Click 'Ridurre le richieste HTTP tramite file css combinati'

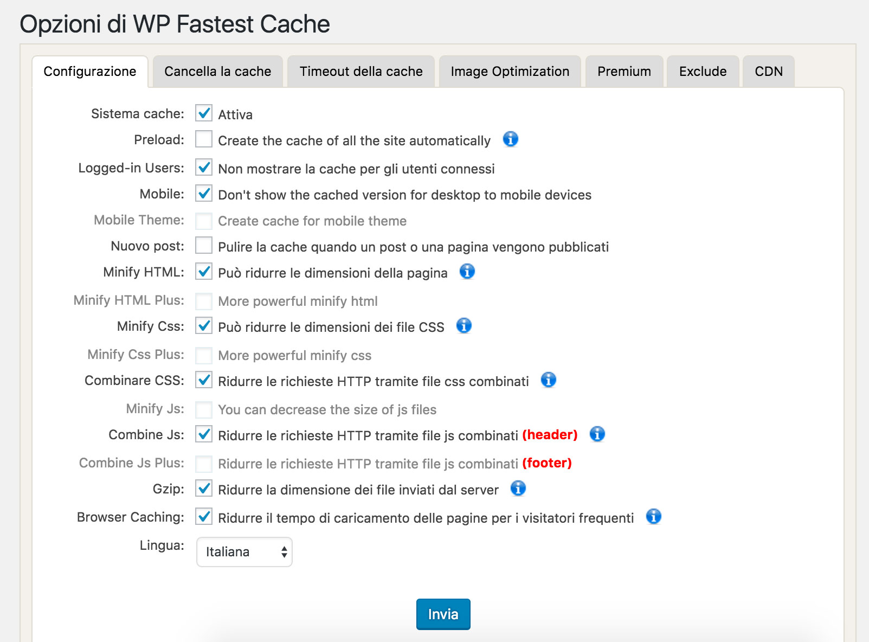(x=374, y=381)
